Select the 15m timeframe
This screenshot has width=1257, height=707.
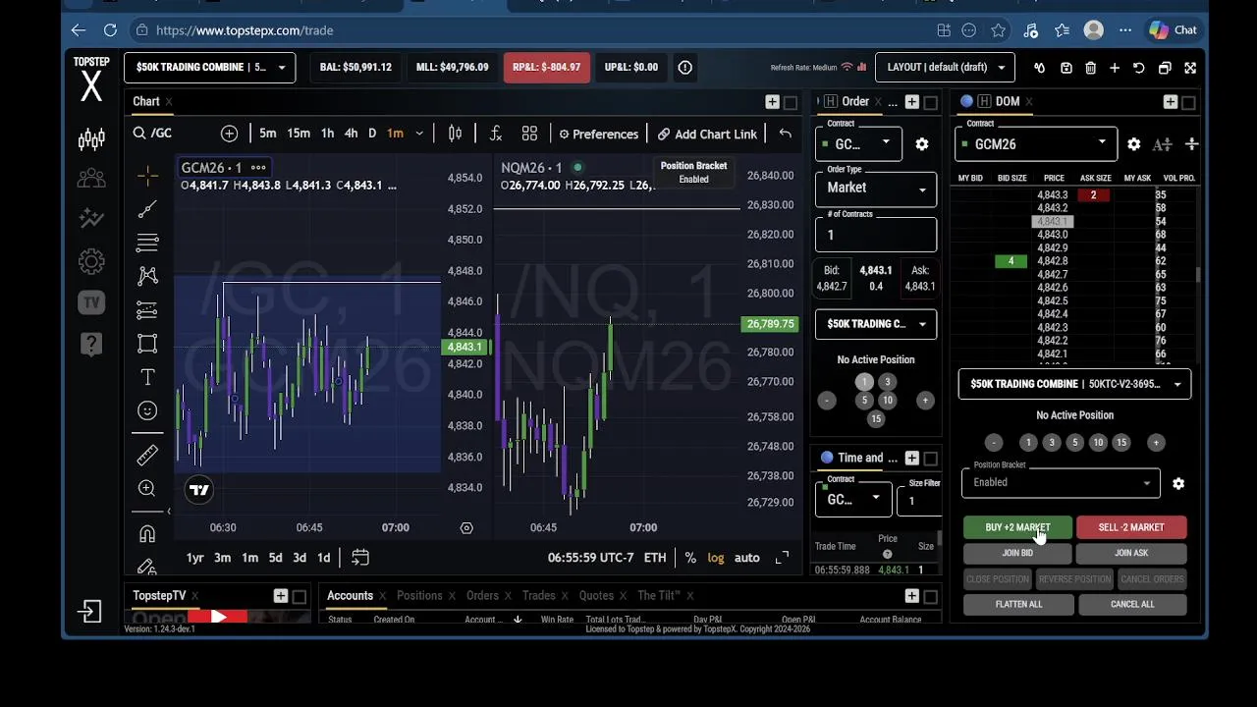pos(299,134)
